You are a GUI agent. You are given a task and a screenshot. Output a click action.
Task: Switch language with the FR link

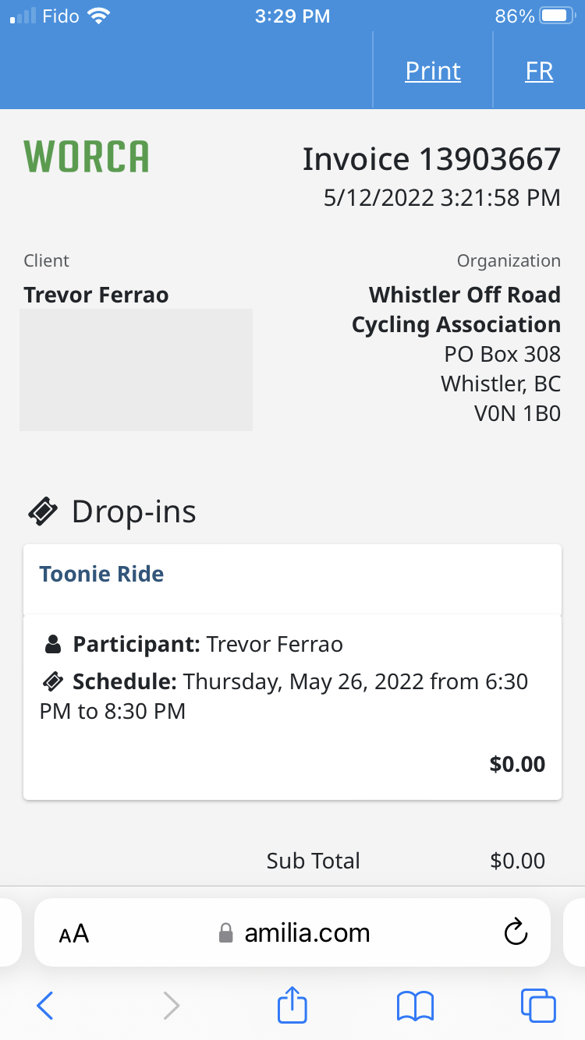539,71
